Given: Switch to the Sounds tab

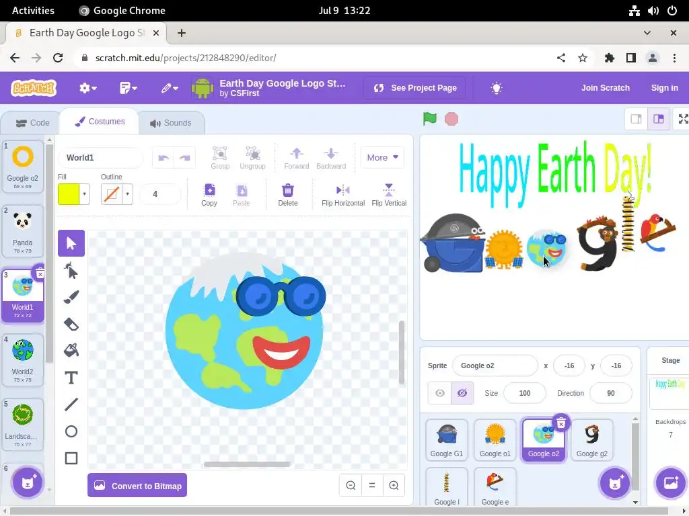Looking at the screenshot, I should point(170,123).
